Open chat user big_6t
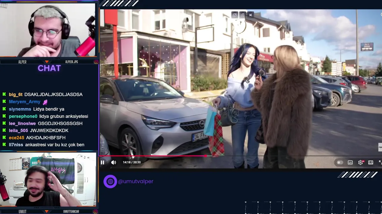 [16, 95]
